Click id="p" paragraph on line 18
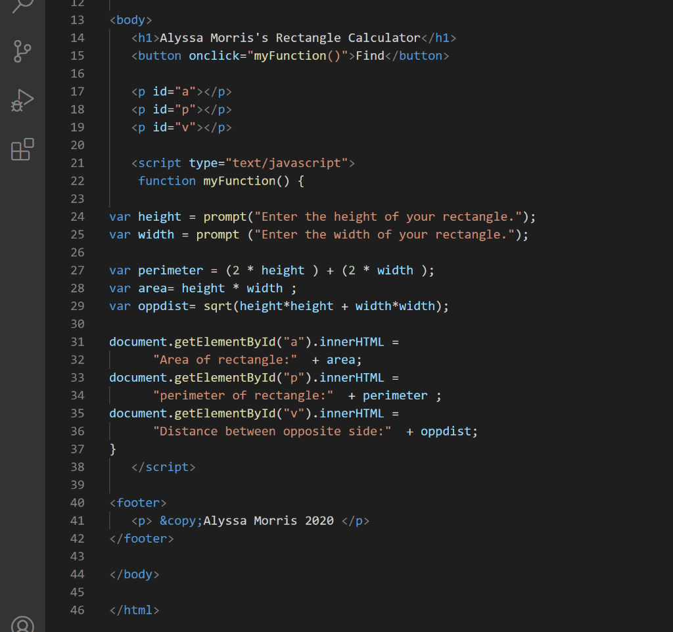The height and width of the screenshot is (632, 673). (181, 110)
